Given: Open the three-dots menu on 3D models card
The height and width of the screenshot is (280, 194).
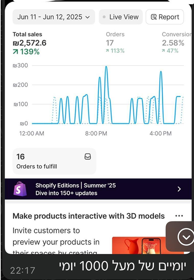Looking at the screenshot, I should pyautogui.click(x=179, y=216).
